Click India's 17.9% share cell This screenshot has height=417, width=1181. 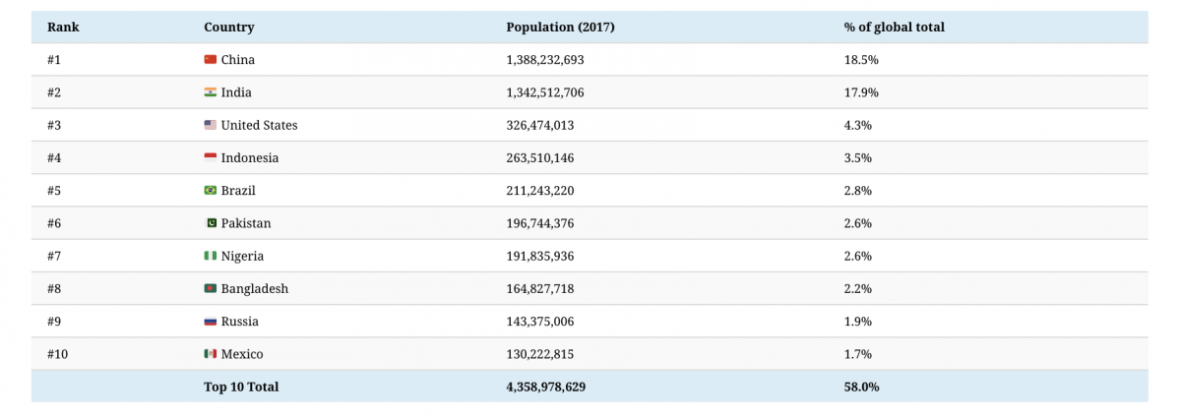pos(861,92)
